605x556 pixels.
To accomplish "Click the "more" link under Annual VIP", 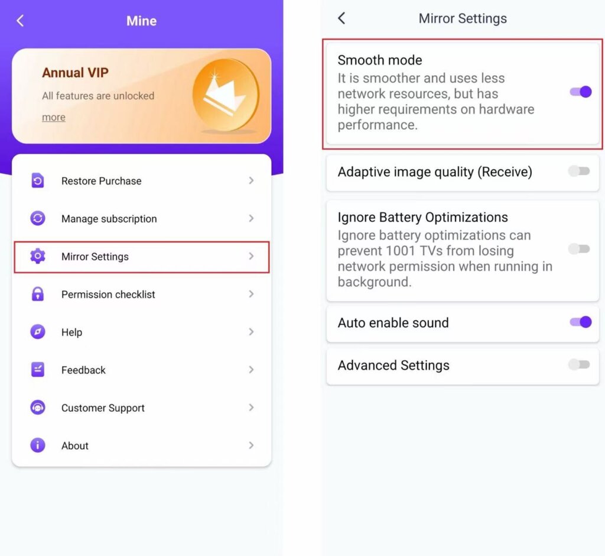I will (54, 117).
